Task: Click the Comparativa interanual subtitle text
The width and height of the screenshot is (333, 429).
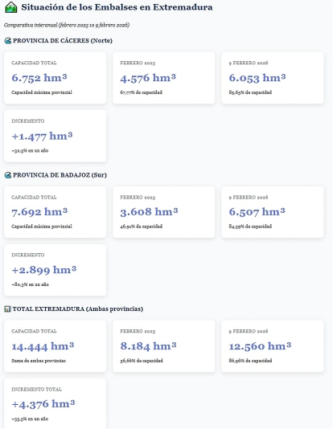Action: pyautogui.click(x=67, y=25)
